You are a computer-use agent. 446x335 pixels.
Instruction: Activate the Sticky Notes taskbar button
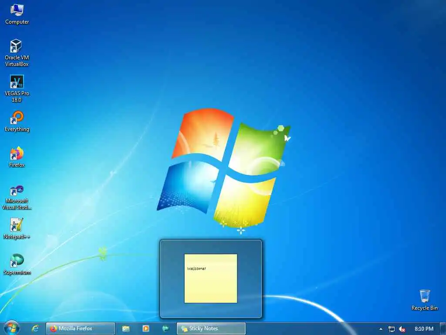pyautogui.click(x=211, y=329)
